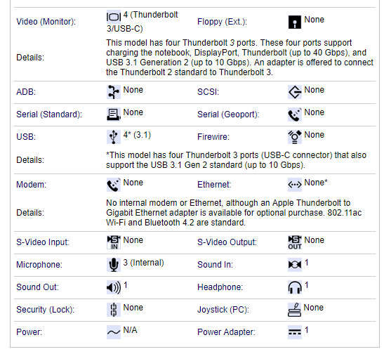Click the ADB connector icon
This screenshot has height=354, width=391.
coord(114,92)
